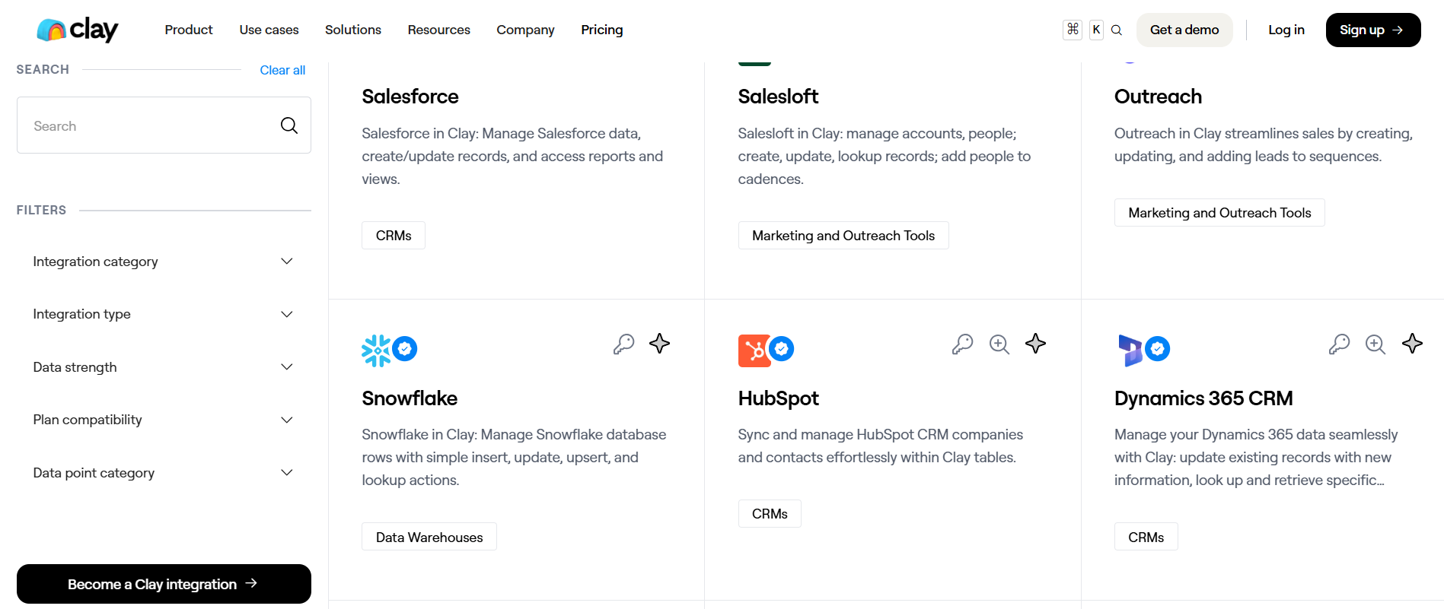
Task: Click the Clay logo in the header
Action: click(78, 30)
